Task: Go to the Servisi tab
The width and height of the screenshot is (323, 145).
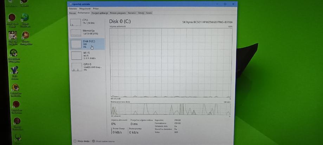Action: 149,13
